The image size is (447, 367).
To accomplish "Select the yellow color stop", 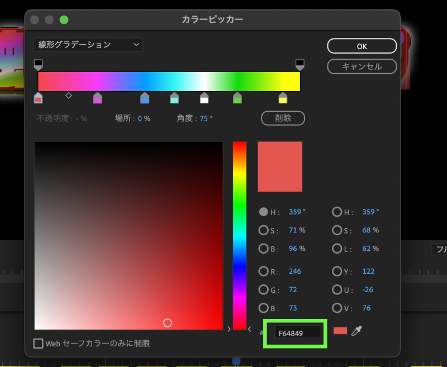I will tap(283, 99).
